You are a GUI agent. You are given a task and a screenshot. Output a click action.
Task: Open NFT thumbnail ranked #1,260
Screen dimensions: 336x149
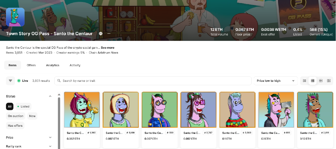tap(82, 110)
